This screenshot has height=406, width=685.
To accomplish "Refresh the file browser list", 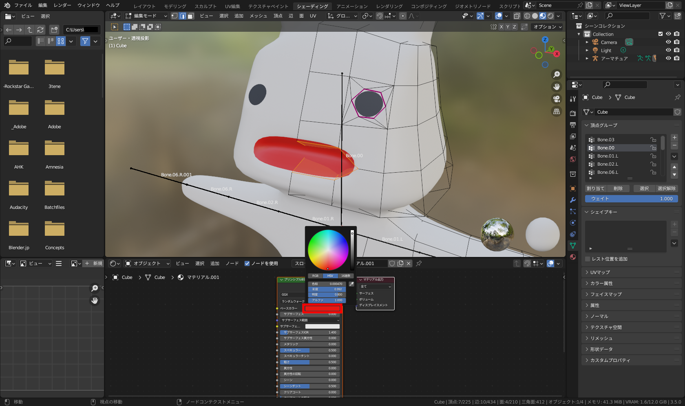I will tap(40, 30).
